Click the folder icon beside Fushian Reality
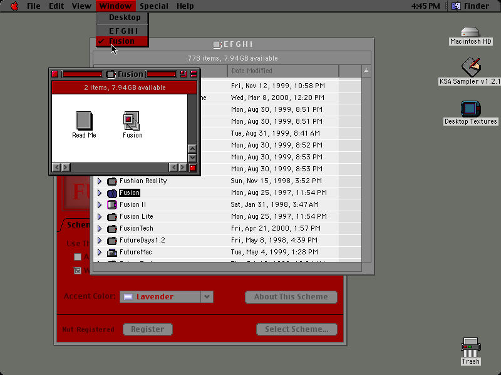The image size is (501, 375). 112,181
